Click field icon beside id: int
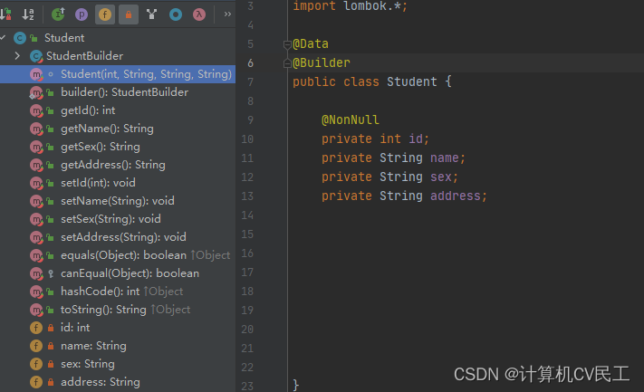This screenshot has height=392, width=644. click(36, 328)
